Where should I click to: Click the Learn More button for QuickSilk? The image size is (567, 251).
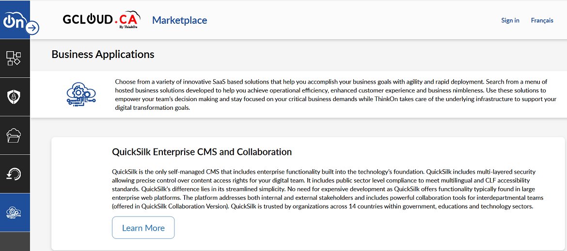click(x=143, y=228)
